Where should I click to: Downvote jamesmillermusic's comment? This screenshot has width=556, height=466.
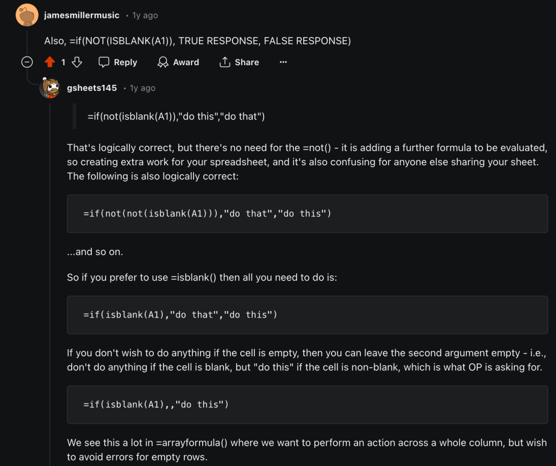[77, 63]
